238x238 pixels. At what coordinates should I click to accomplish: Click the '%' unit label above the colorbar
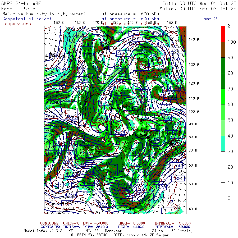229,26
